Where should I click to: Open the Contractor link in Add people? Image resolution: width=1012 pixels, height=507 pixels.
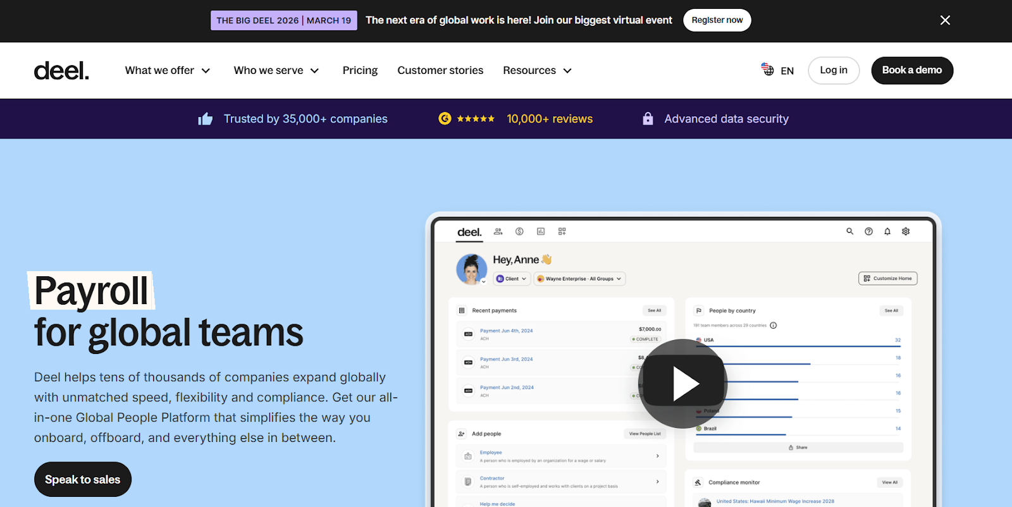[x=492, y=478]
